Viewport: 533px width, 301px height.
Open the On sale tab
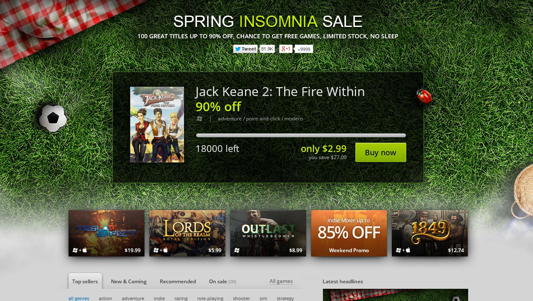pyautogui.click(x=222, y=281)
